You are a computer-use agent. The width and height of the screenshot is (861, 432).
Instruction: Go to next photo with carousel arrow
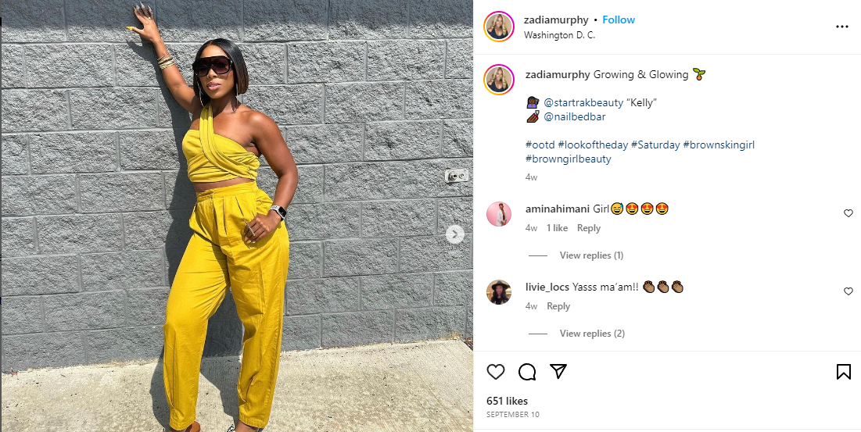pos(454,234)
